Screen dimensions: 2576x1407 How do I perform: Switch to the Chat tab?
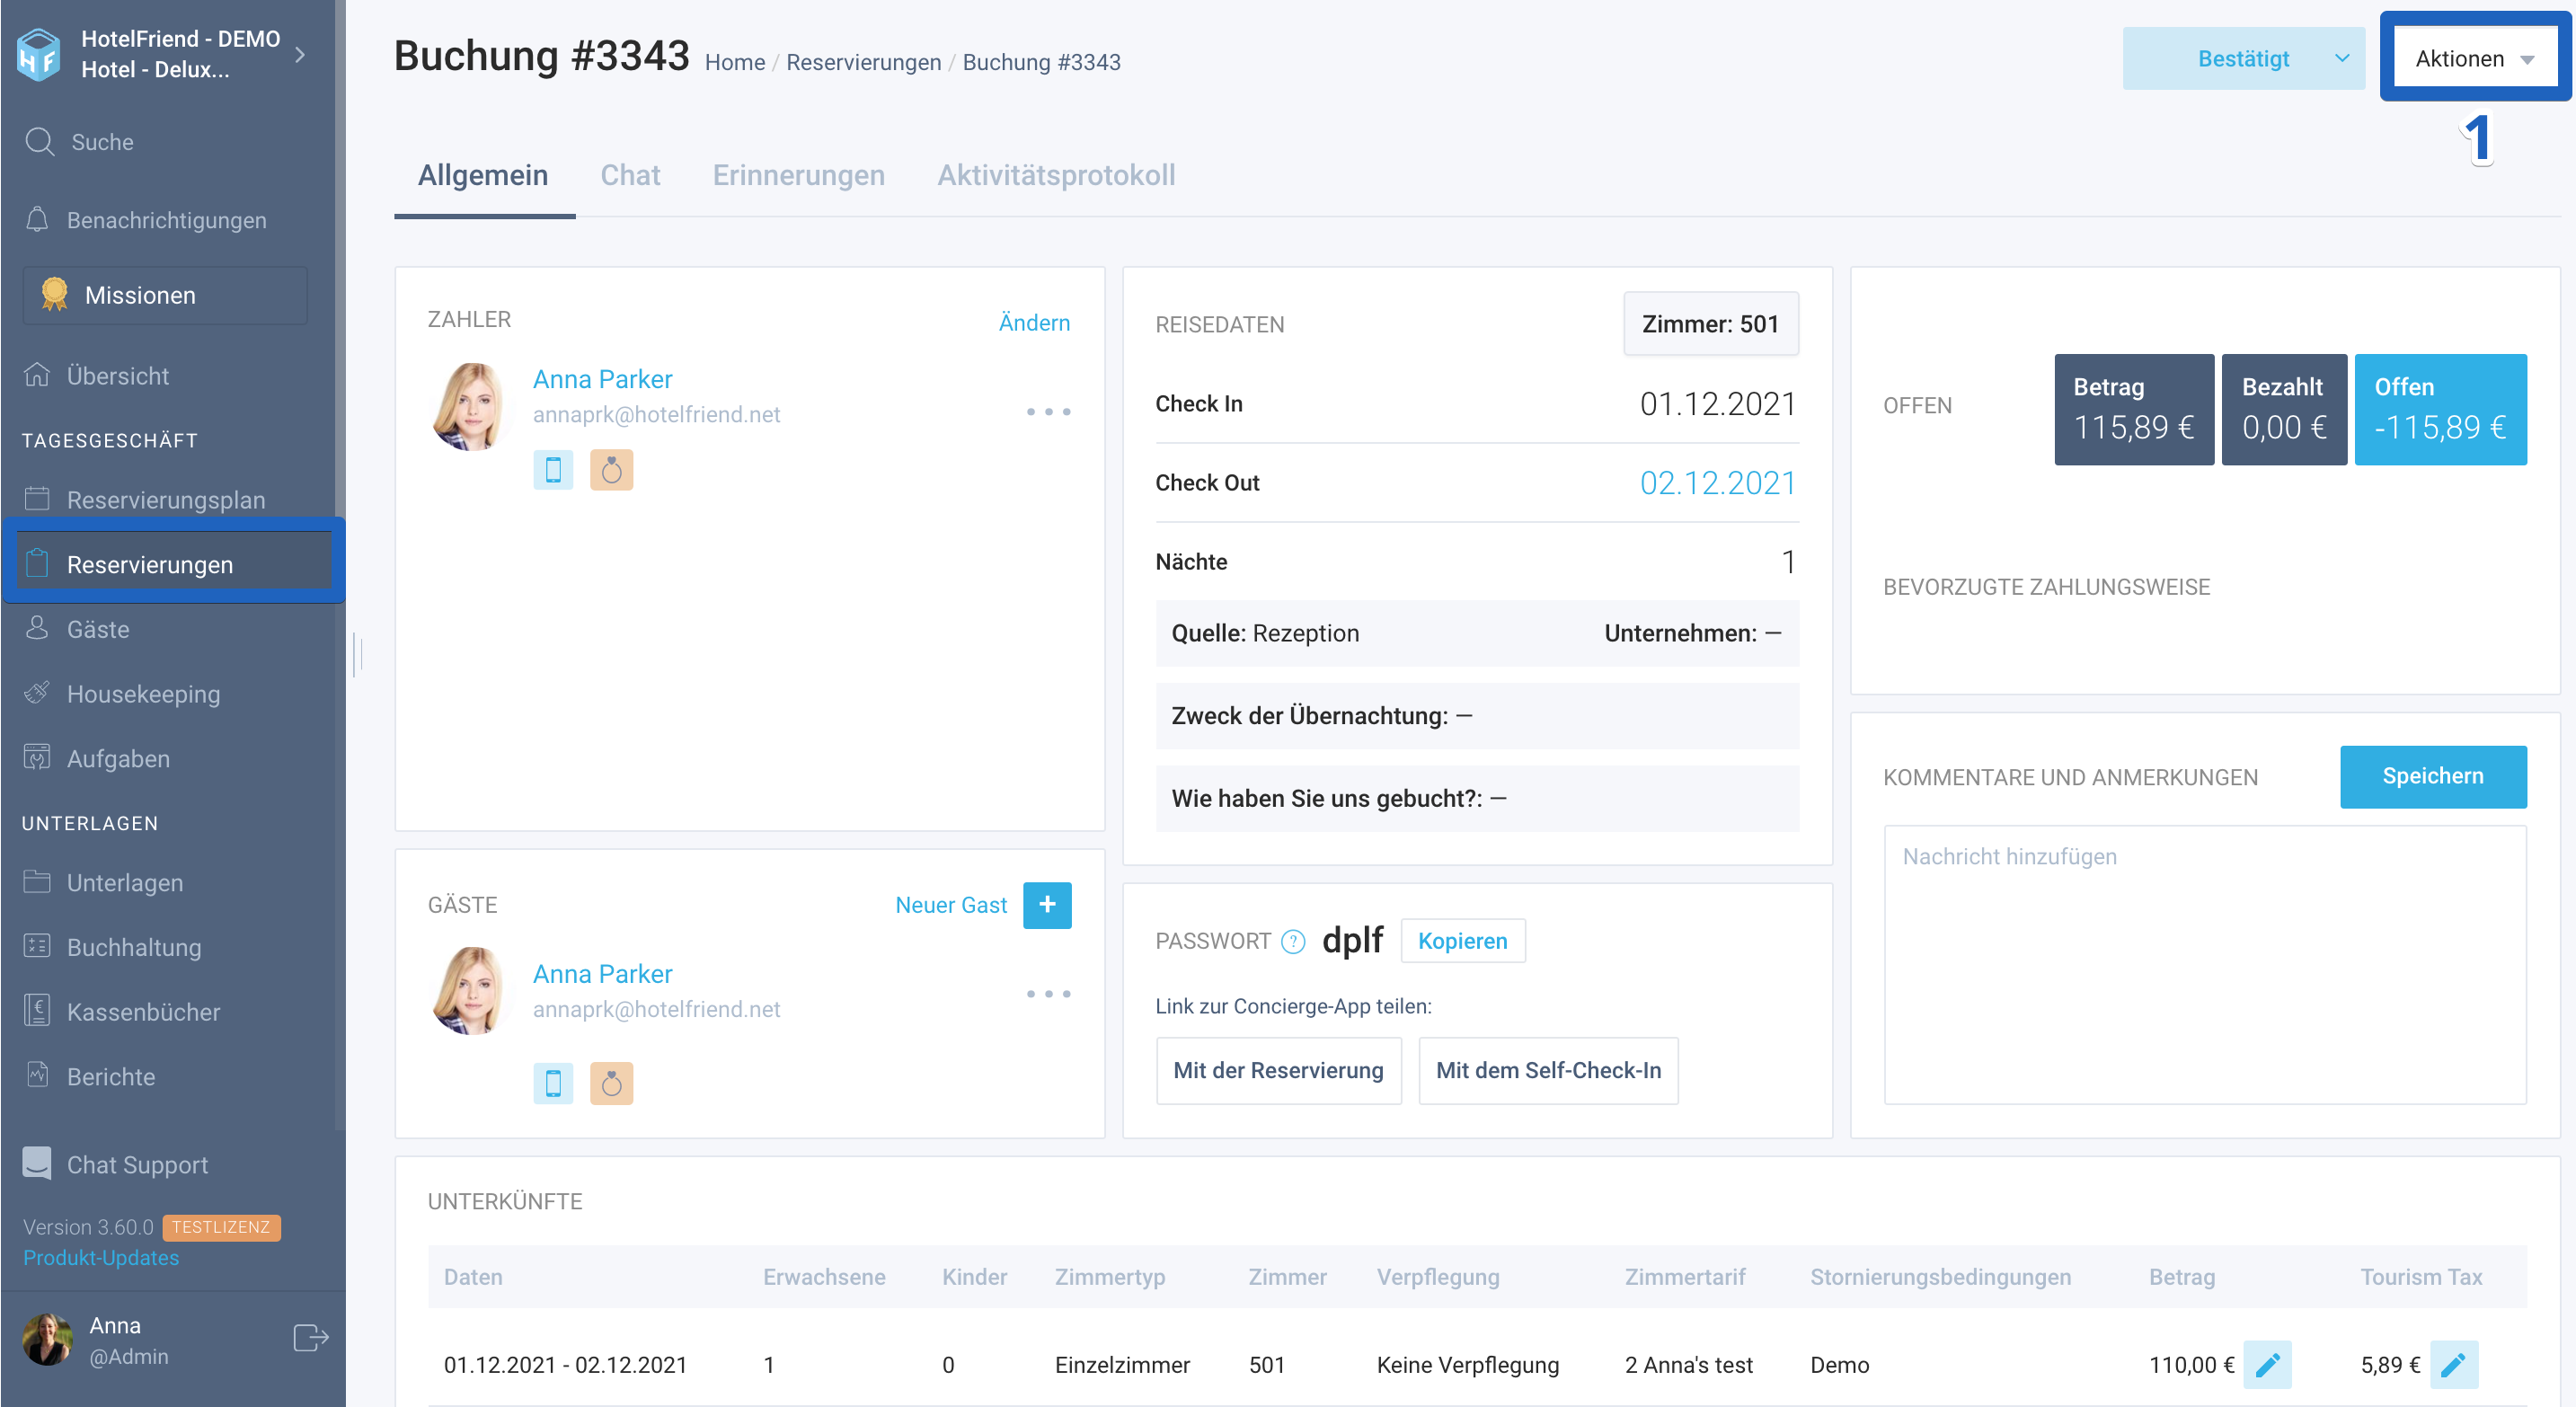coord(630,175)
